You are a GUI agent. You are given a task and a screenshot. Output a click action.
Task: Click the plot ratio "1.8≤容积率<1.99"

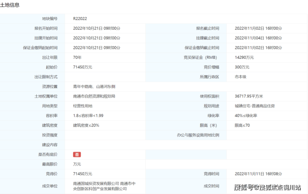(88, 116)
